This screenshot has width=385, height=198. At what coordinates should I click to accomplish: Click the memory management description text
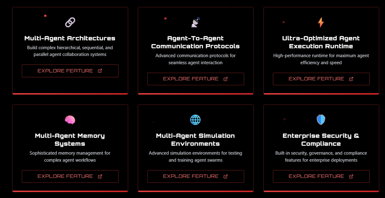(70, 156)
